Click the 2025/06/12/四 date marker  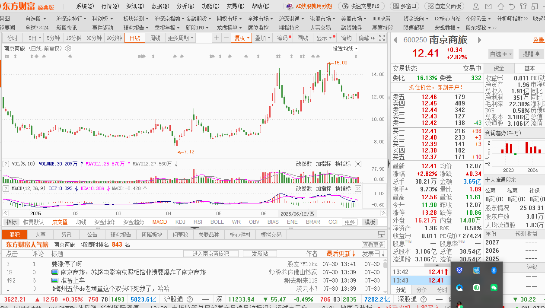298,213
